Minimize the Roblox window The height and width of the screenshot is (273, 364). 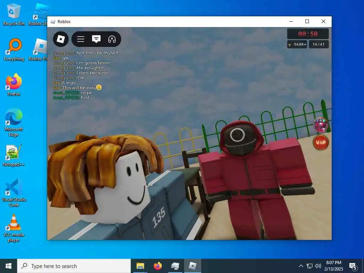pos(291,21)
